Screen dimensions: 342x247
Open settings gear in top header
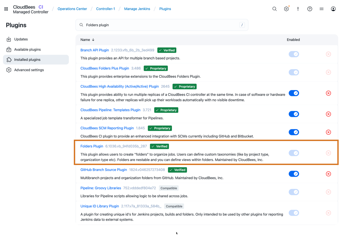point(286,9)
